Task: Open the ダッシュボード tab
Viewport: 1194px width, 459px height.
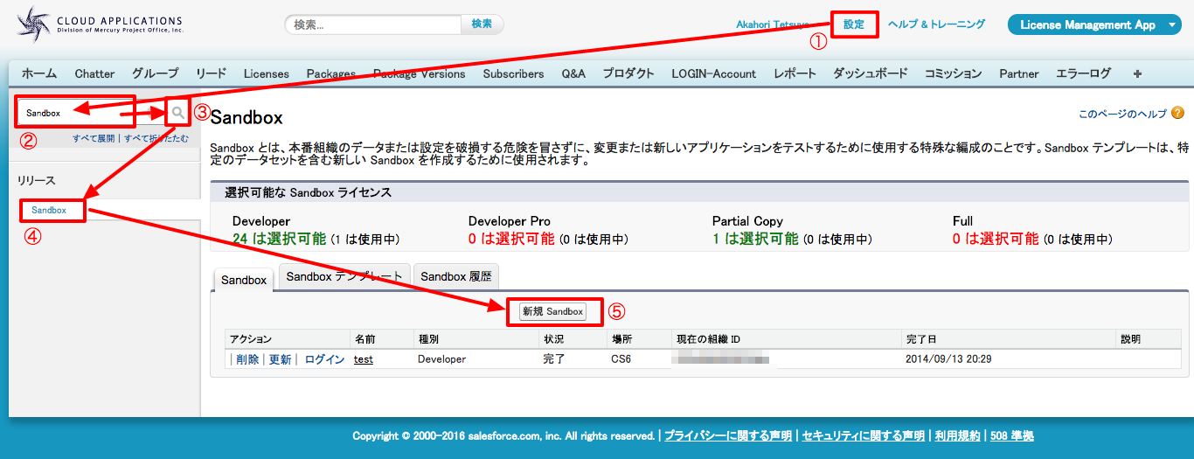Action: 871,73
